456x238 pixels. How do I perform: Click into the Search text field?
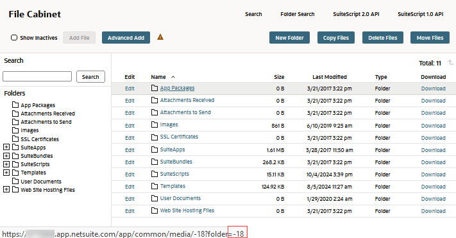[37, 76]
